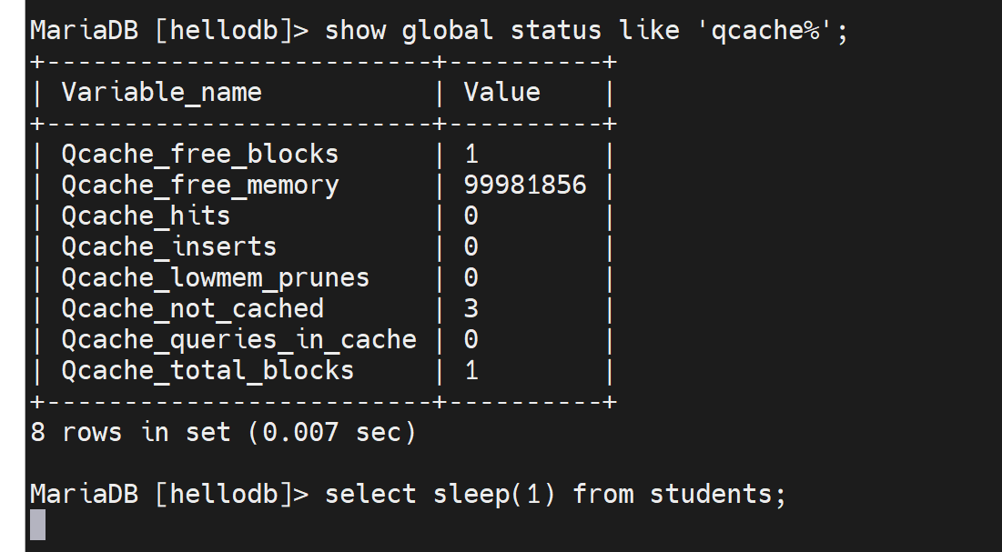Click the Qcache_not_cached value 3
Screen dimensions: 1002x552
(x=471, y=308)
